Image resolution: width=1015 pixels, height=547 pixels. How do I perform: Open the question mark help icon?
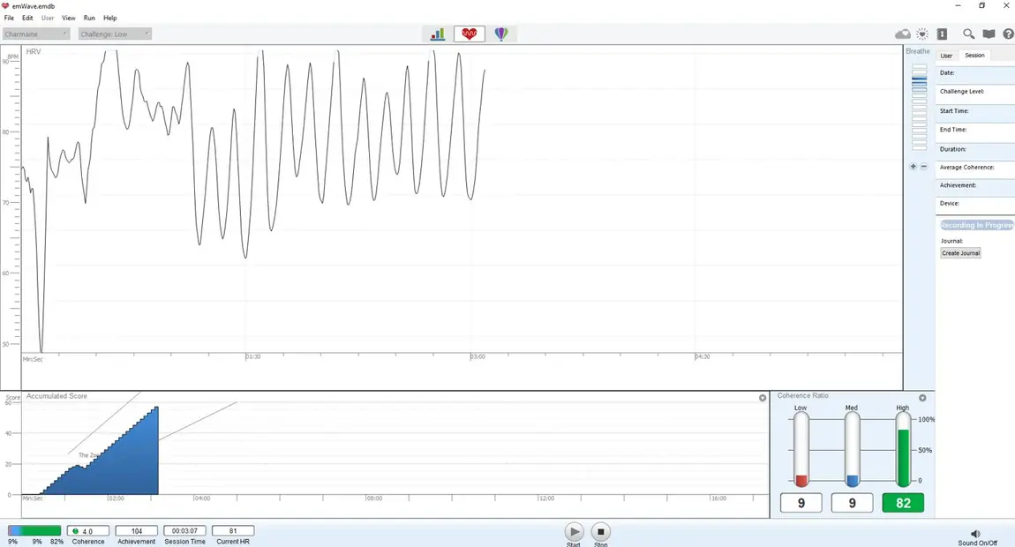(1008, 34)
